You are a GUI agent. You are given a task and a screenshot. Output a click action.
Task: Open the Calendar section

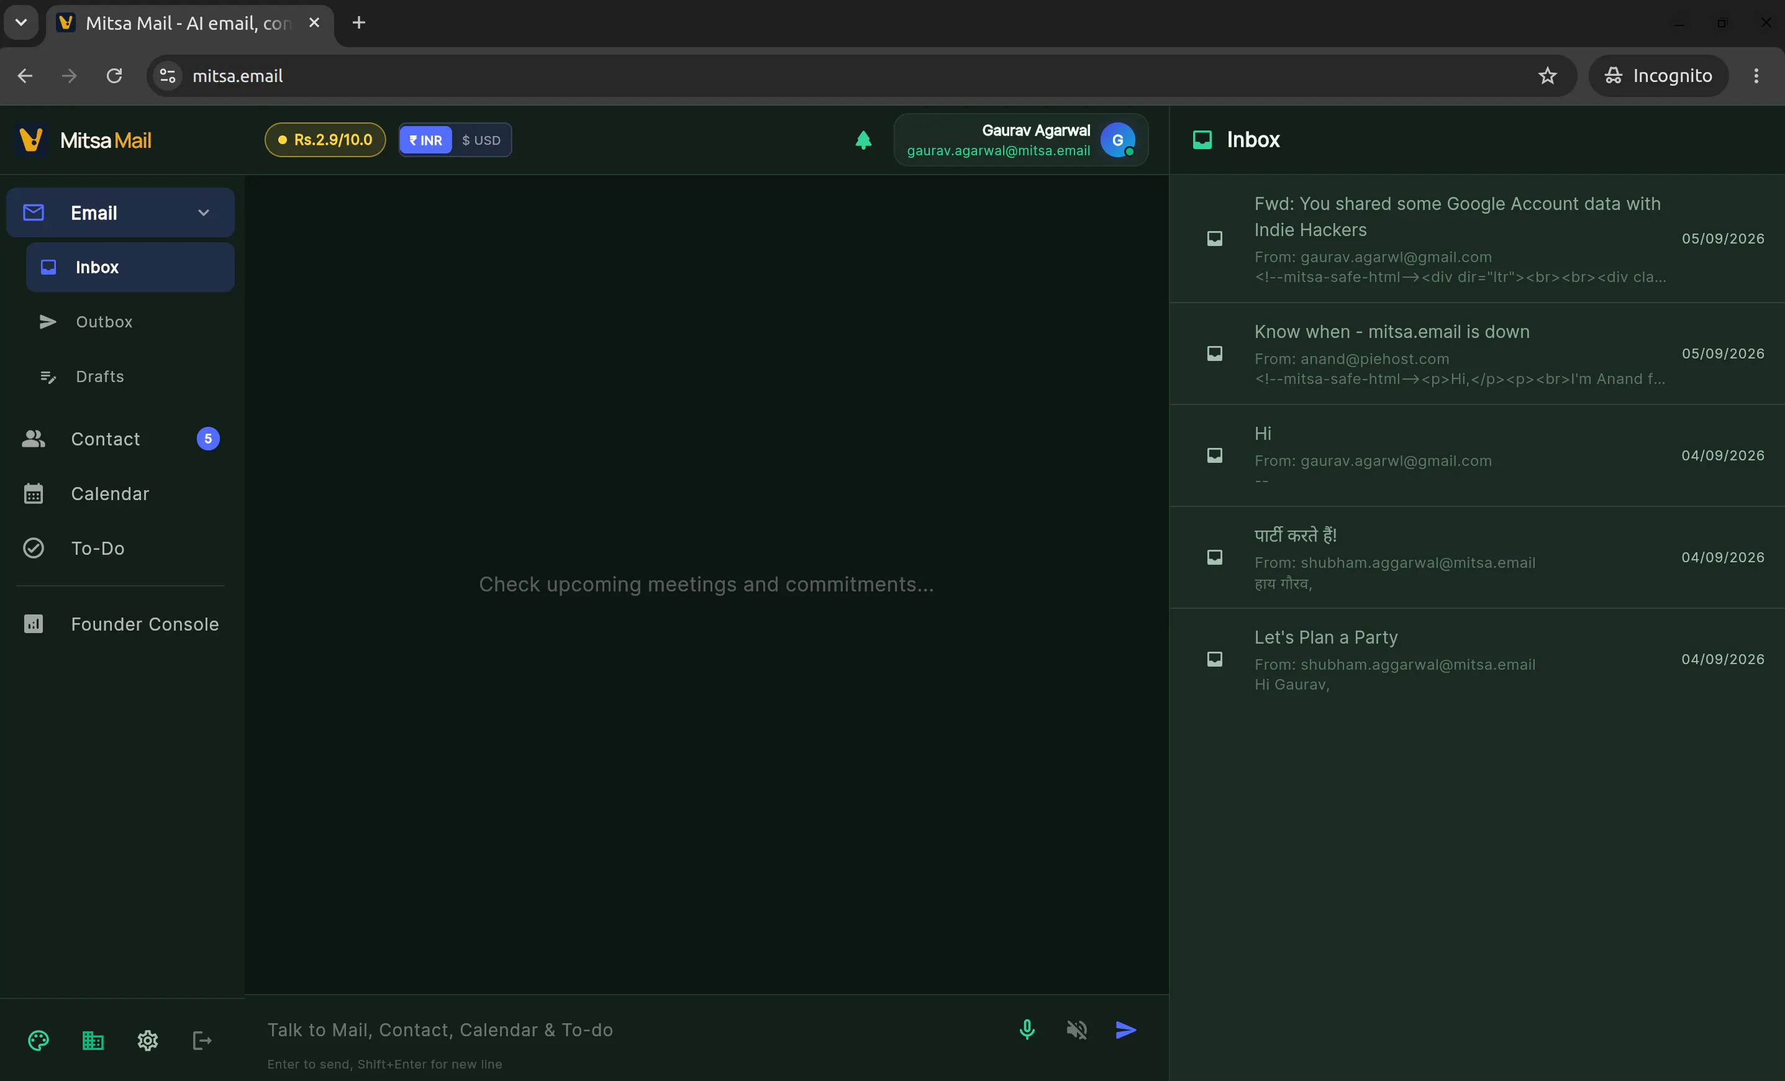pos(120,494)
